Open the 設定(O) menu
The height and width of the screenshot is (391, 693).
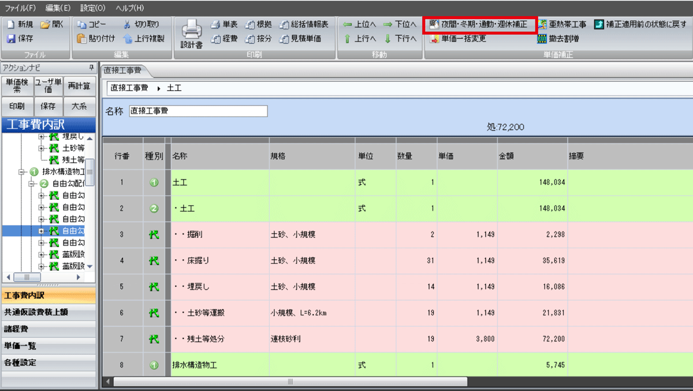click(93, 8)
